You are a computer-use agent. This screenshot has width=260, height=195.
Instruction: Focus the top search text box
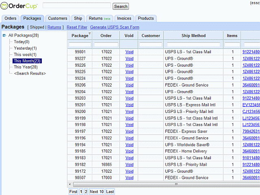point(77,6)
